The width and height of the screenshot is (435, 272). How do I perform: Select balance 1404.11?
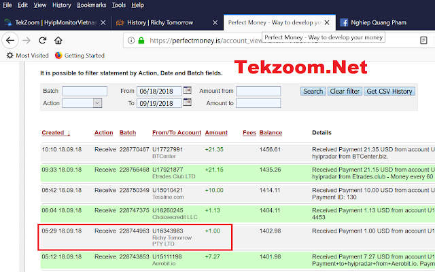point(270,210)
